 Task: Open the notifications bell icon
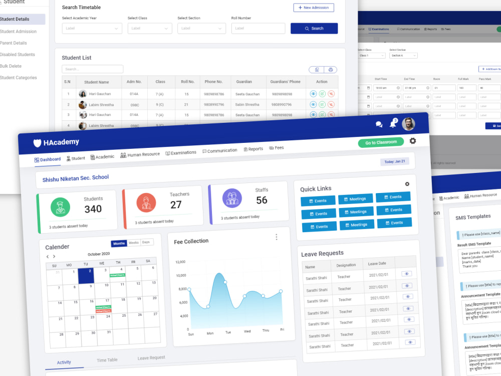[x=393, y=123]
